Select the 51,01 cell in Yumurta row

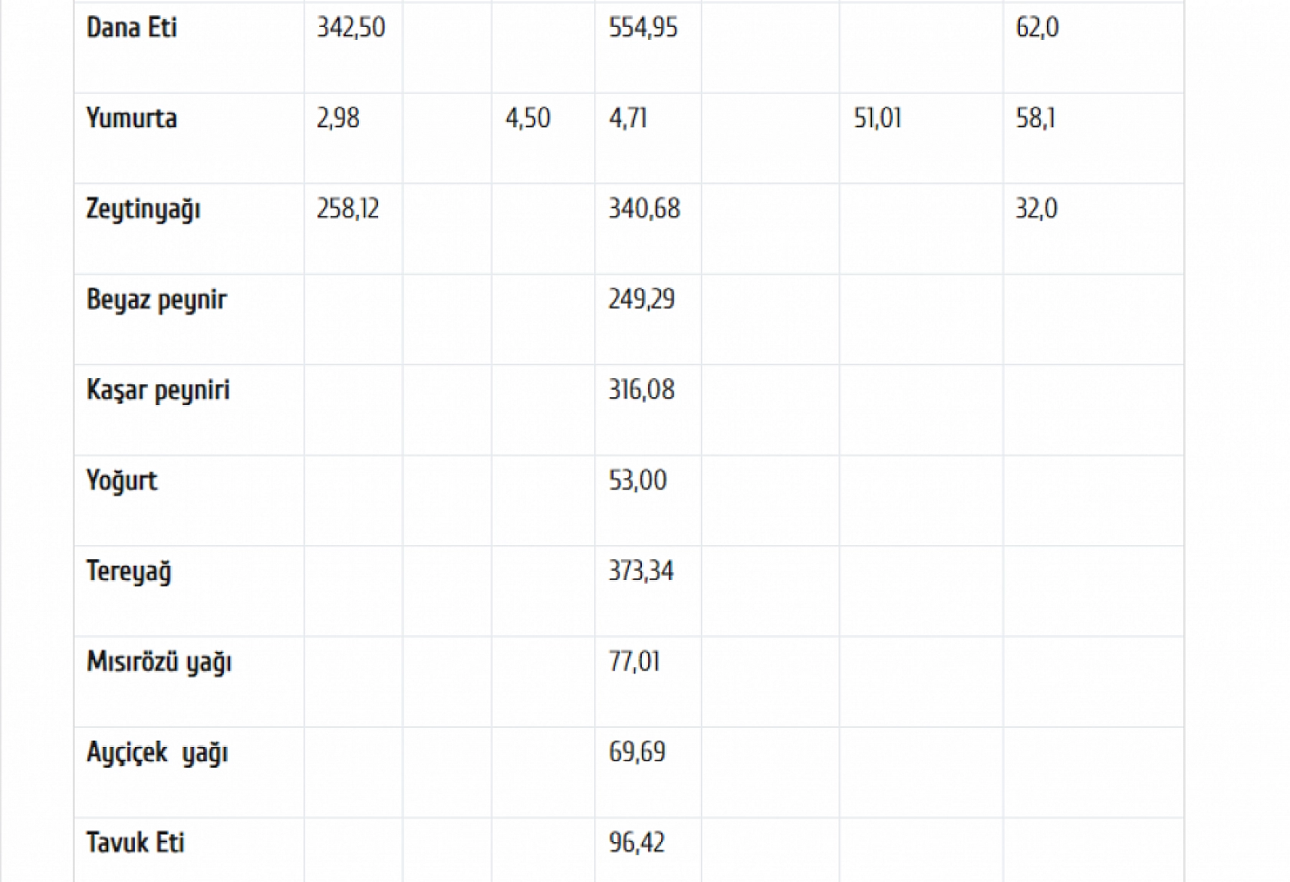pos(877,118)
